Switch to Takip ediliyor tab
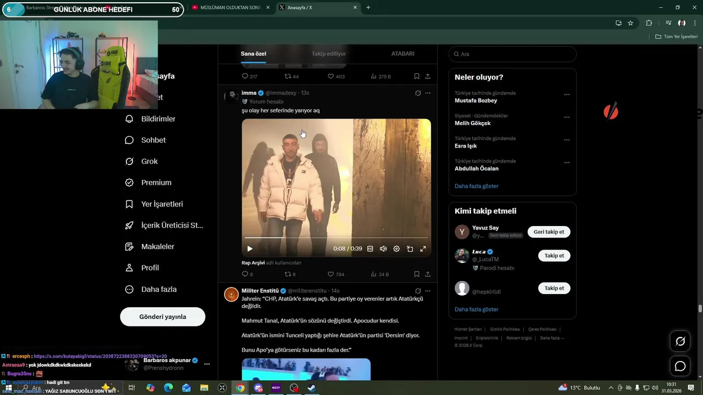The width and height of the screenshot is (703, 395). click(x=328, y=54)
